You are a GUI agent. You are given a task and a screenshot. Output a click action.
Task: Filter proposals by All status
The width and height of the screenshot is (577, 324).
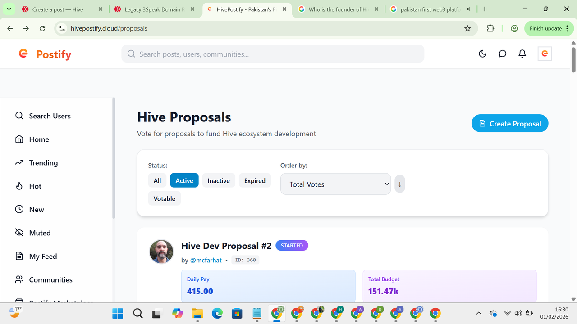[x=157, y=181]
